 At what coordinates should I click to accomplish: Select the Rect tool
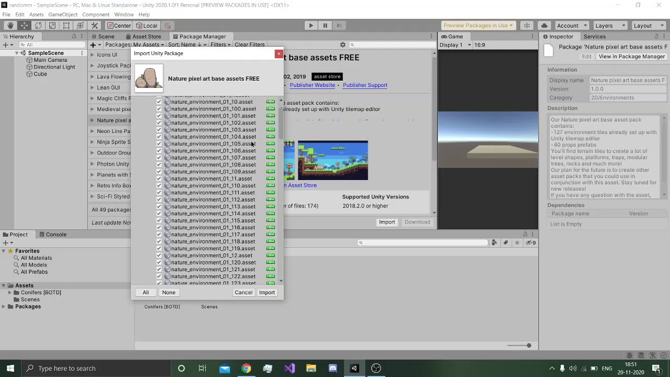[66, 25]
